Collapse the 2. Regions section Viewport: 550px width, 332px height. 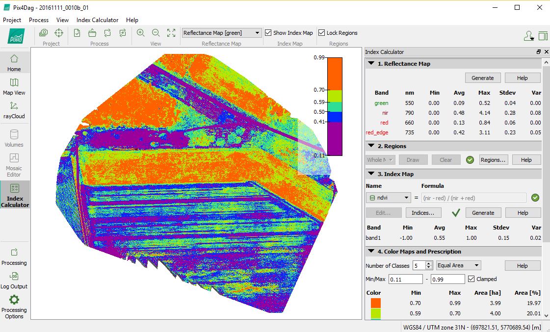tap(371, 146)
